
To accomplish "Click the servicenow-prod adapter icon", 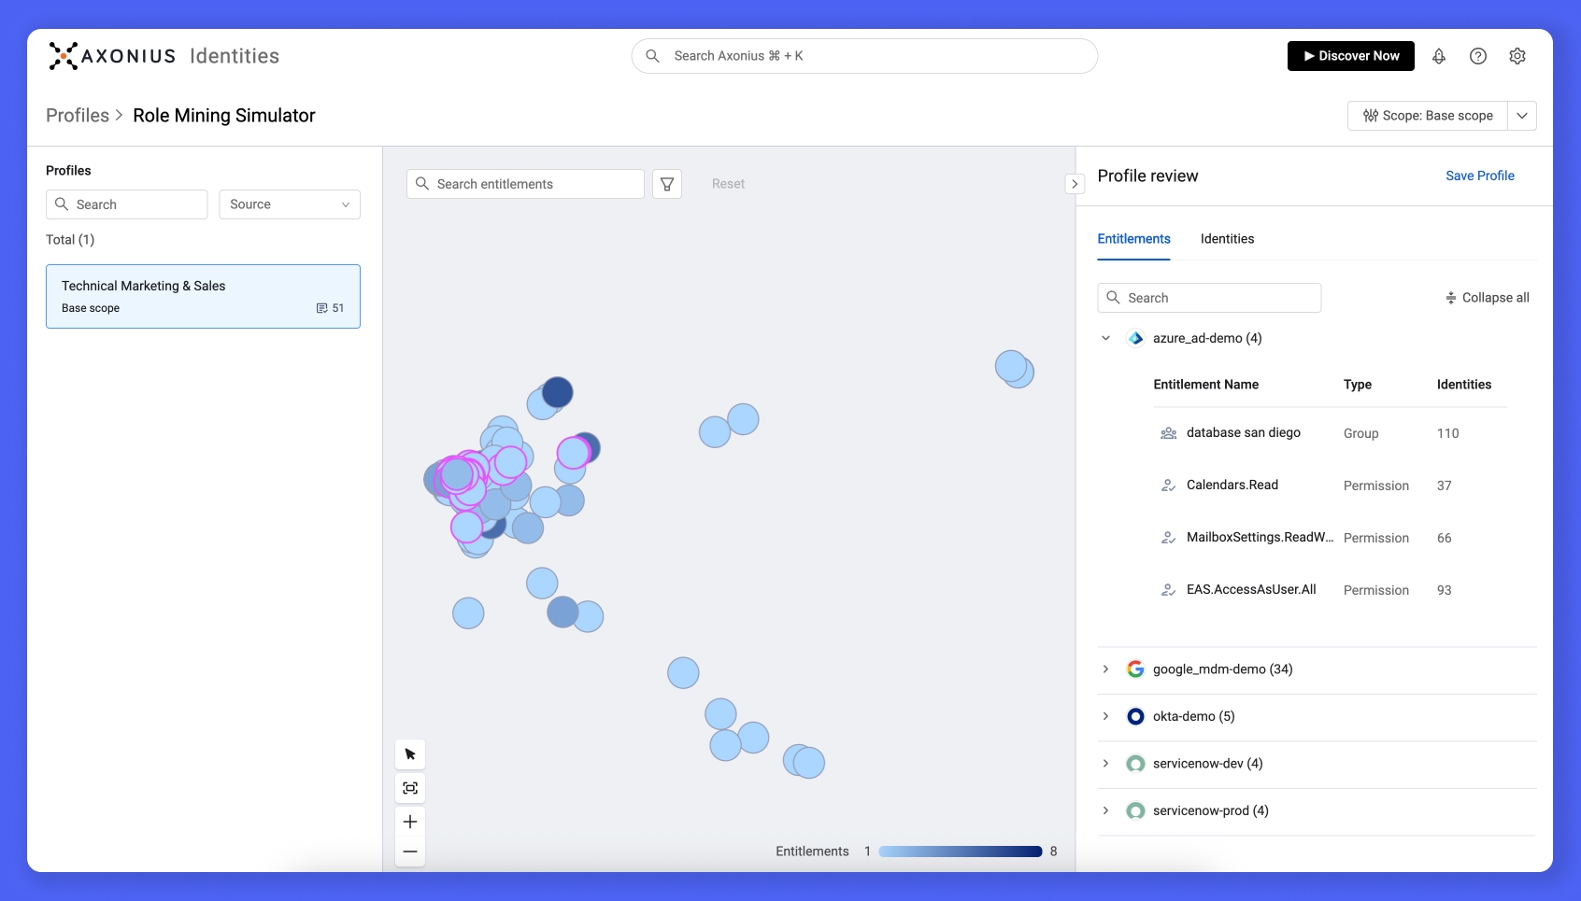I will coord(1135,810).
